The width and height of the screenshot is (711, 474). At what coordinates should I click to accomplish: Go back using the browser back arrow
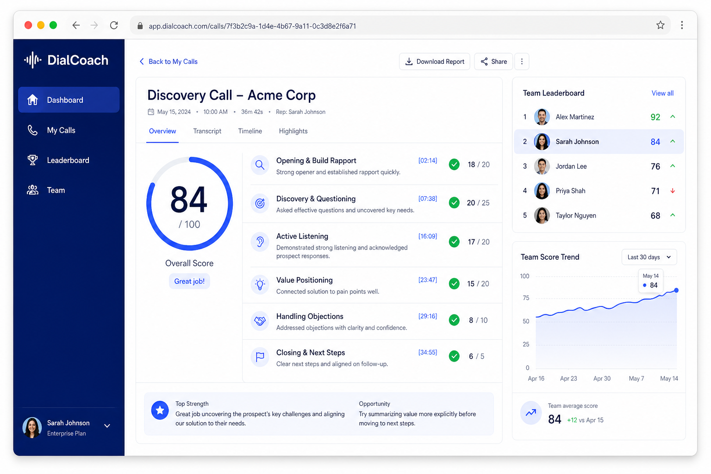[x=76, y=25]
